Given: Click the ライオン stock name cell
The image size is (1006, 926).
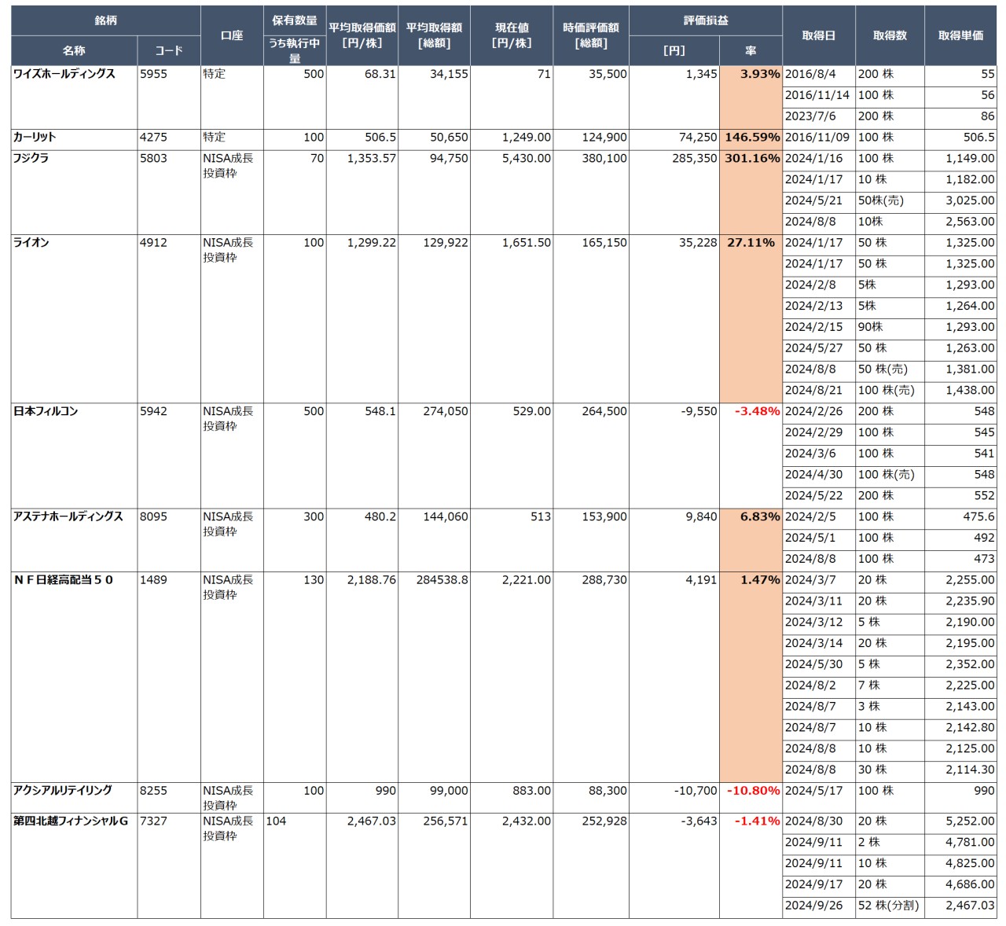Looking at the screenshot, I should click(31, 243).
